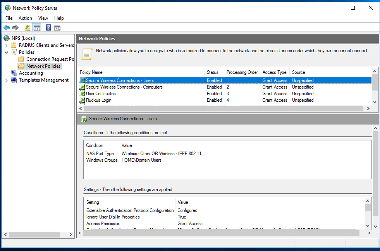This screenshot has width=380, height=251.
Task: Select Connection Request Policies in the tree
Action: pos(50,59)
